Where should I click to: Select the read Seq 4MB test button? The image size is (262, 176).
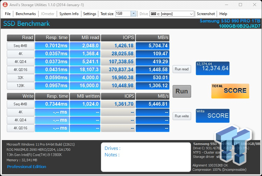(21, 46)
